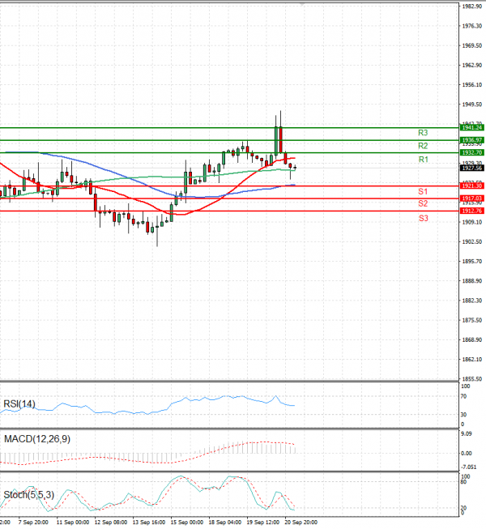Click the MACD(12,26,9) indicator label

(x=36, y=438)
